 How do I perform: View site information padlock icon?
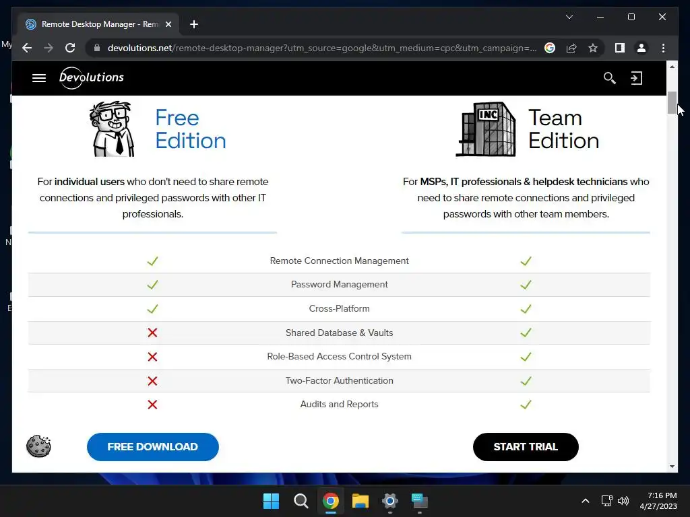97,48
